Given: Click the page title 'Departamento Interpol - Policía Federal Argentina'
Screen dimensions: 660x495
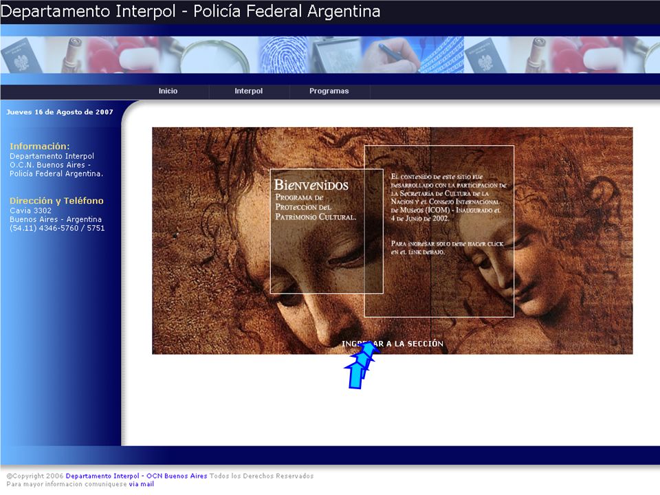Looking at the screenshot, I should [x=190, y=11].
